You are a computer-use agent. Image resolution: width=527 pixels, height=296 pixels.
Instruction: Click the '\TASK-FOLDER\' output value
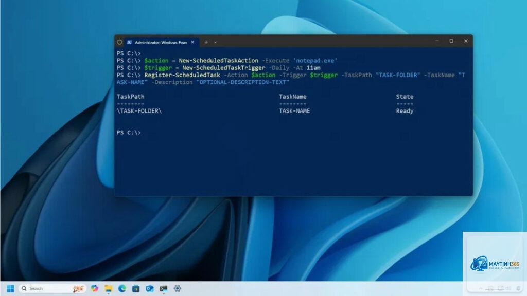tap(139, 111)
